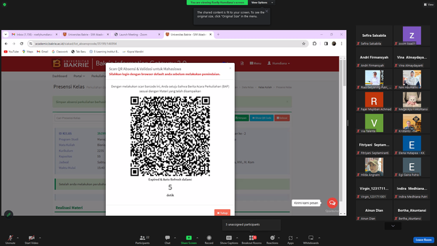Click the red Tutup button
The width and height of the screenshot is (437, 246).
(222, 213)
